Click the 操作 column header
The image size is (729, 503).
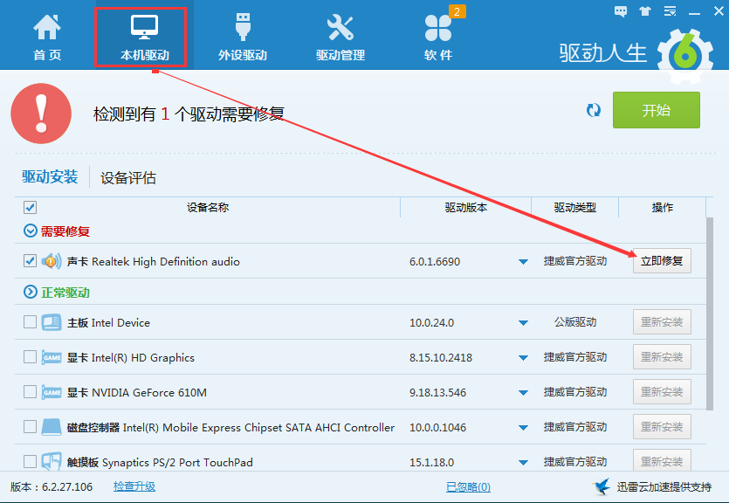tap(663, 207)
